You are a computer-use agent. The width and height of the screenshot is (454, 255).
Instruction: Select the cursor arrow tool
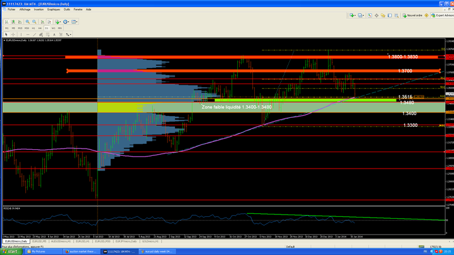coord(7,34)
